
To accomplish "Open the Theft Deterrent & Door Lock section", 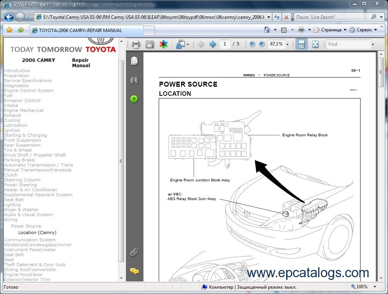I will pyautogui.click(x=35, y=265).
